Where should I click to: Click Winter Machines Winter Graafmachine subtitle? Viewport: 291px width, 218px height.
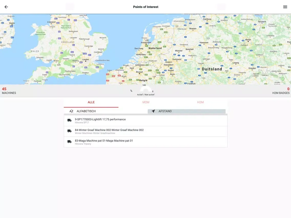tap(95, 133)
